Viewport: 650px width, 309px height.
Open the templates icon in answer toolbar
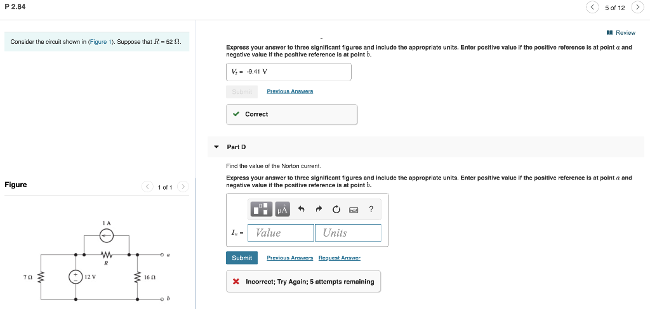[x=262, y=209]
